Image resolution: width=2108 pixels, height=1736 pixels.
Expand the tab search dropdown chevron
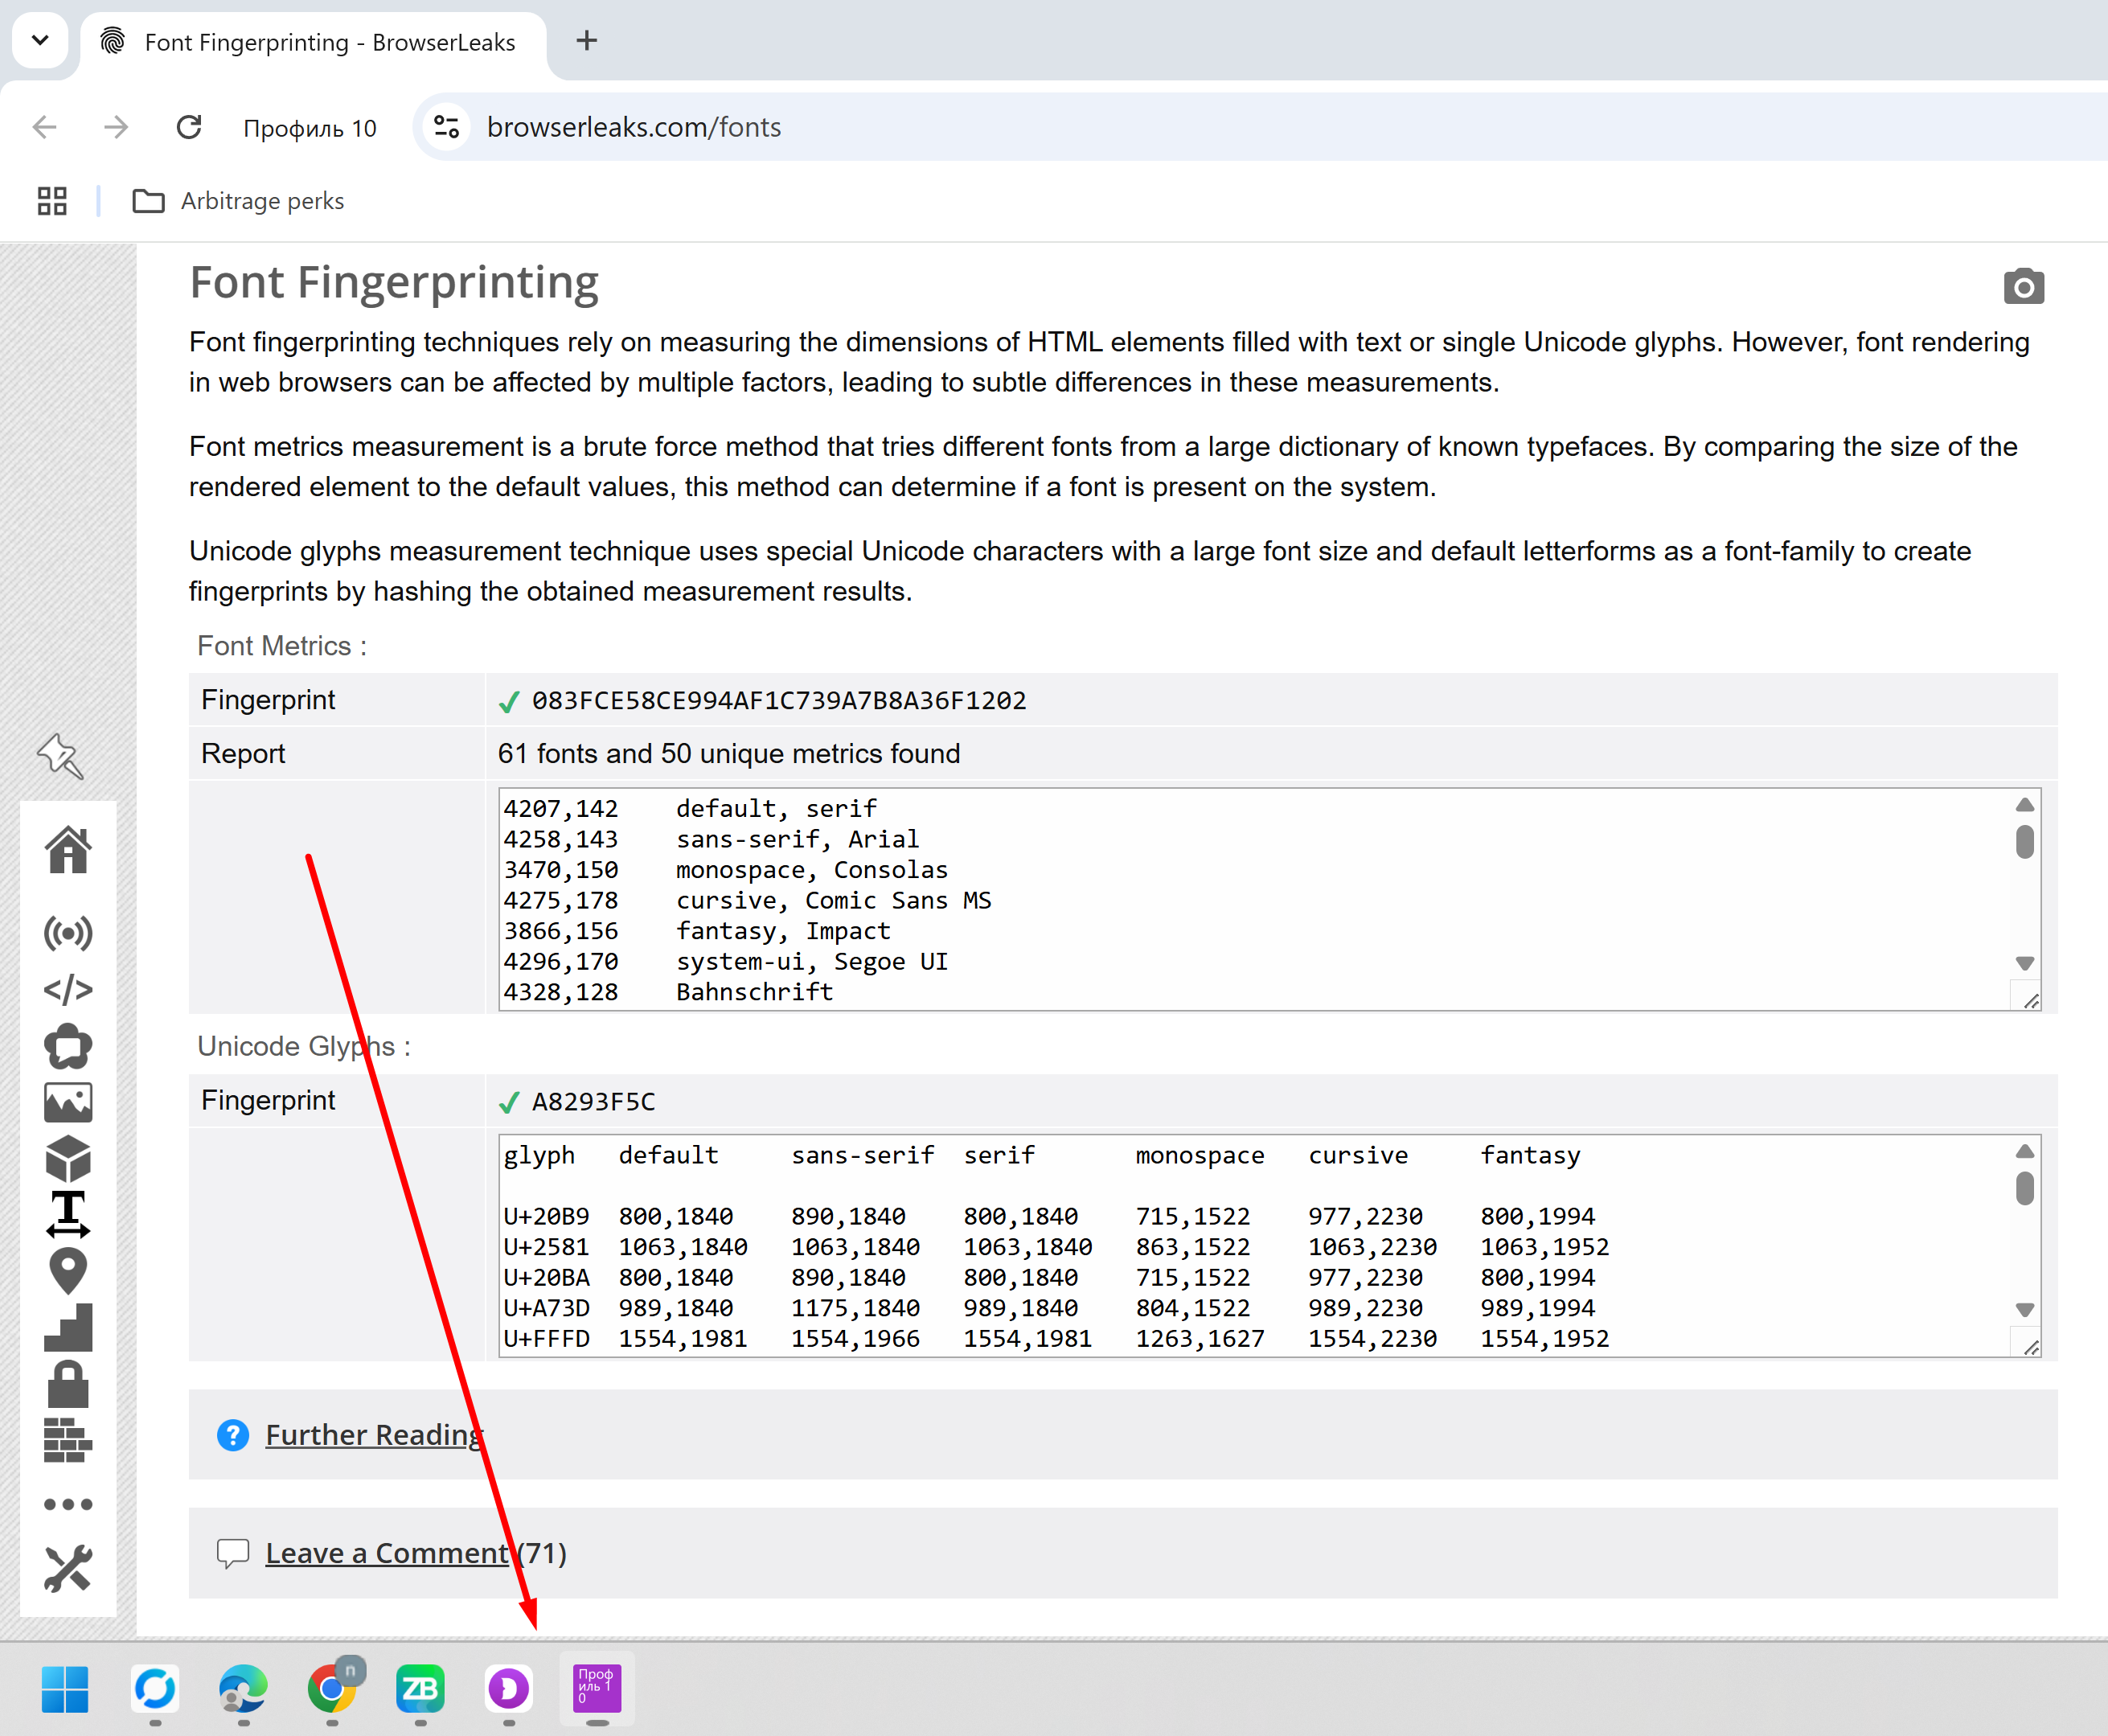coord(40,41)
